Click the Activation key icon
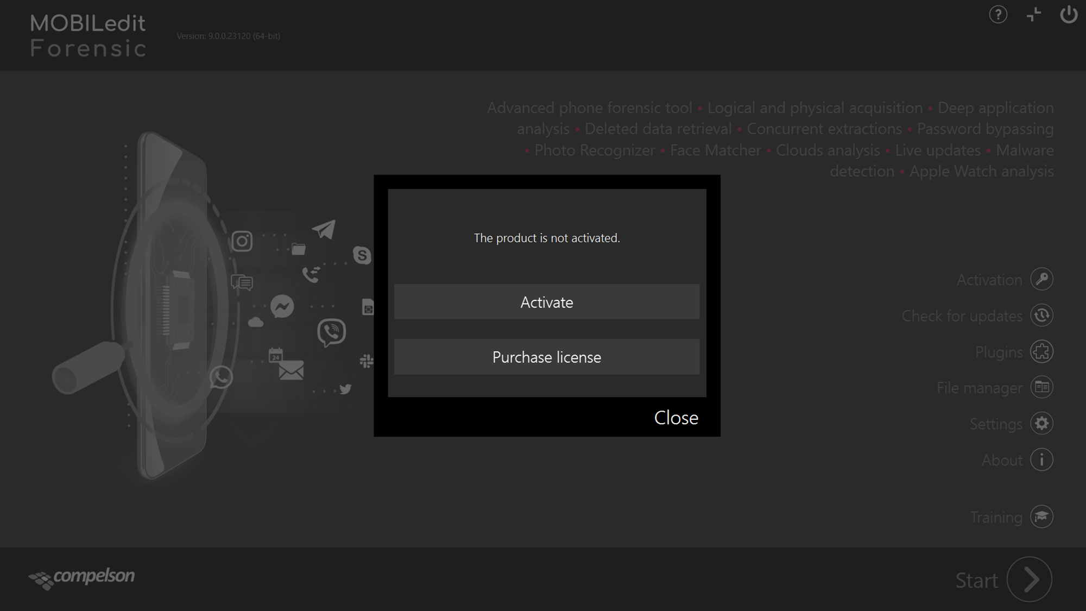 [1041, 279]
